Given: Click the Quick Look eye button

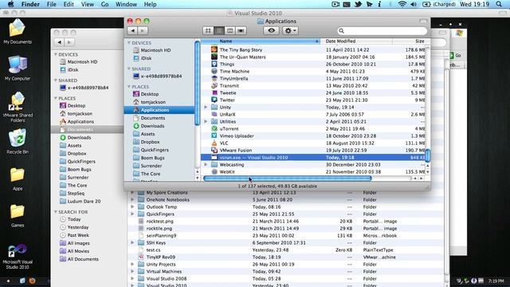Looking at the screenshot, I should [271, 30].
